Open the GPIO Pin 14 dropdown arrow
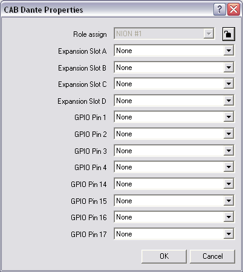The width and height of the screenshot is (243, 272). pos(228,184)
